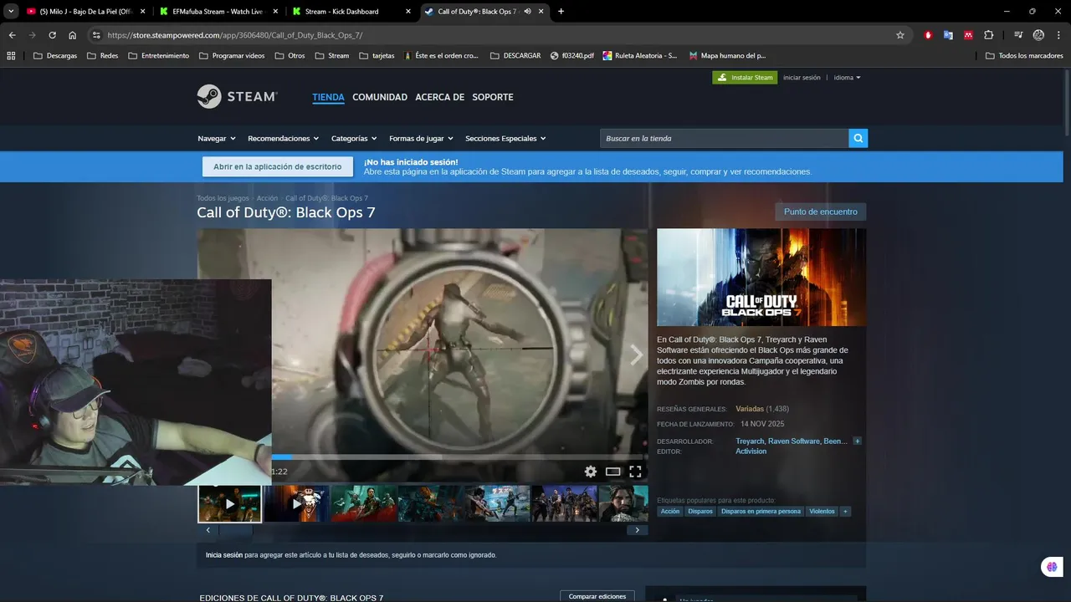Switch to the Stream - Kick Dashboard tab

coord(351,12)
